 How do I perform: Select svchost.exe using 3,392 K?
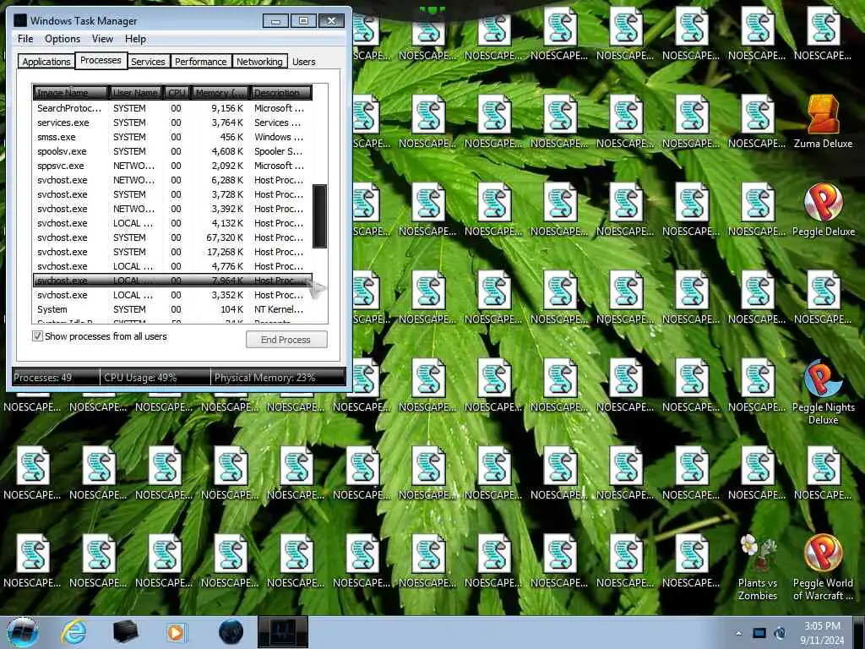click(x=172, y=209)
